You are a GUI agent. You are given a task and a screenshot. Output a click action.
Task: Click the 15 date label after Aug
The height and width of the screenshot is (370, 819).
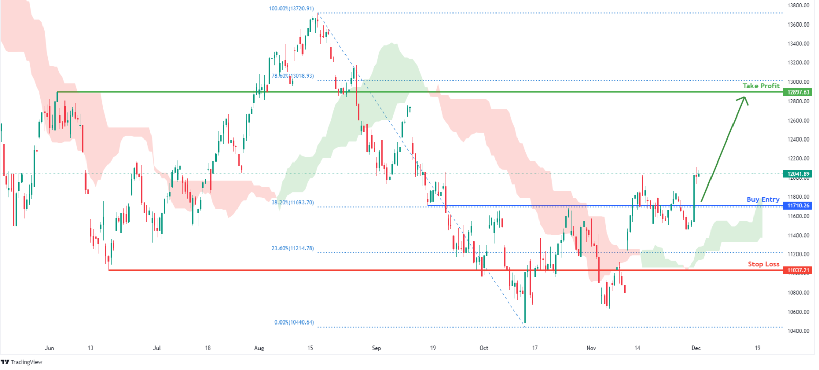pyautogui.click(x=310, y=348)
